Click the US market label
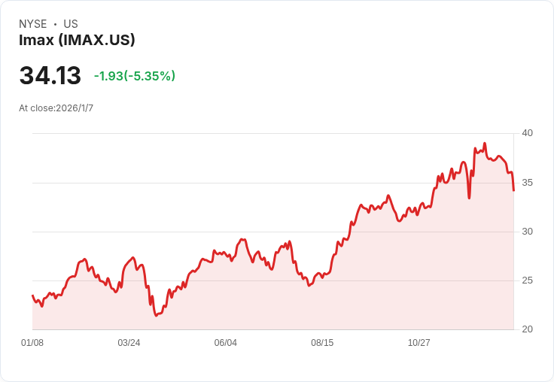The height and width of the screenshot is (382, 554). (71, 24)
